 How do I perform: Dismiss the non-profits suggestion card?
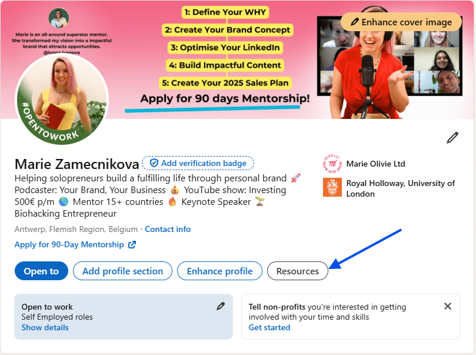pyautogui.click(x=448, y=306)
